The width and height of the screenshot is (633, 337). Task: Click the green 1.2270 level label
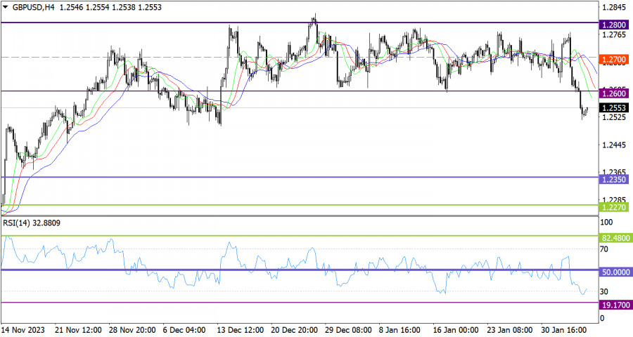(x=614, y=208)
